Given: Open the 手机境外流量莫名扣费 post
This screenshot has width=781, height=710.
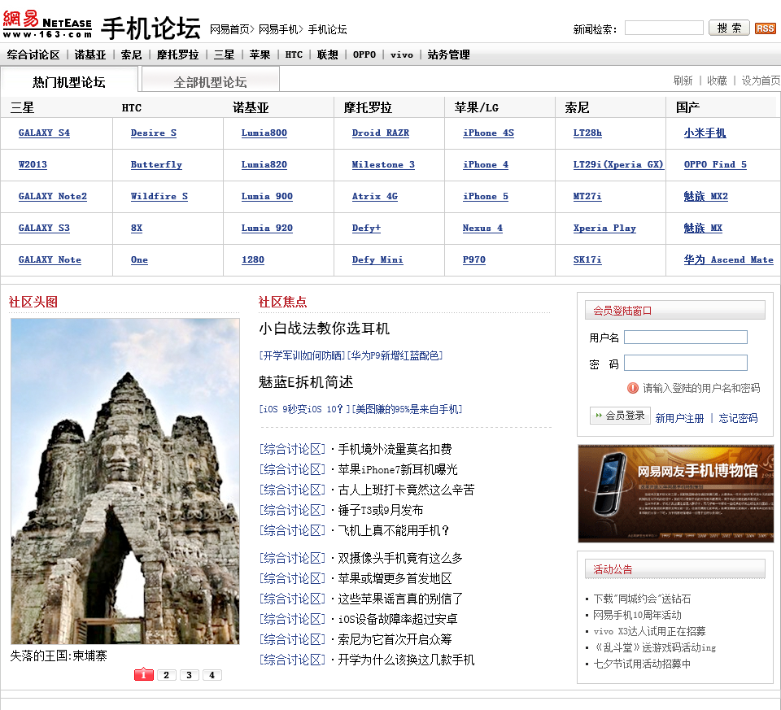Looking at the screenshot, I should (395, 449).
